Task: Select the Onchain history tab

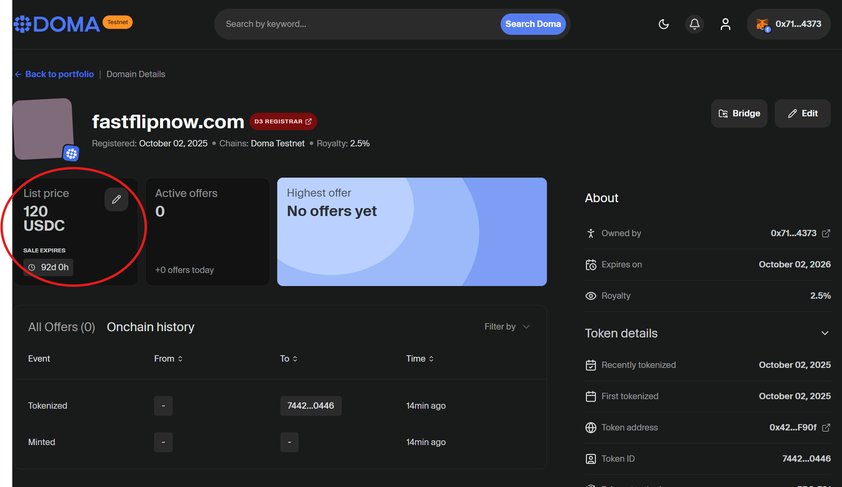Action: (x=150, y=327)
